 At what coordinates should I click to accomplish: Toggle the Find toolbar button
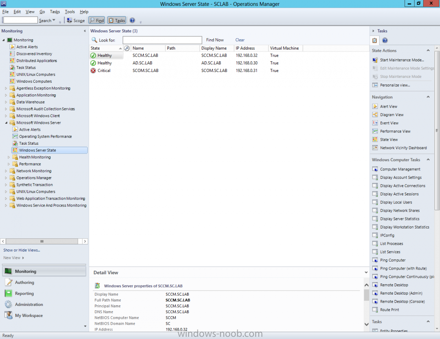click(x=97, y=20)
